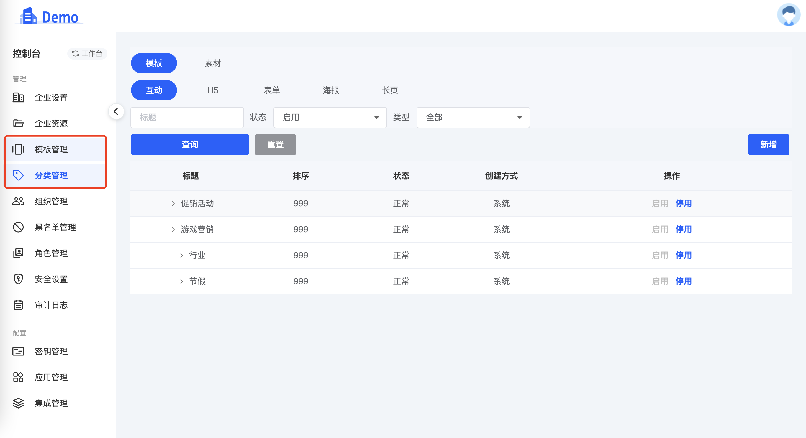Select the H5 category tab
The height and width of the screenshot is (438, 806).
coord(213,90)
